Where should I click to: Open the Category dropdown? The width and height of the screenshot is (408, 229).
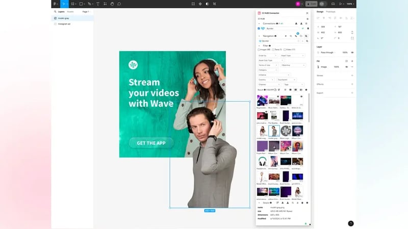268,70
